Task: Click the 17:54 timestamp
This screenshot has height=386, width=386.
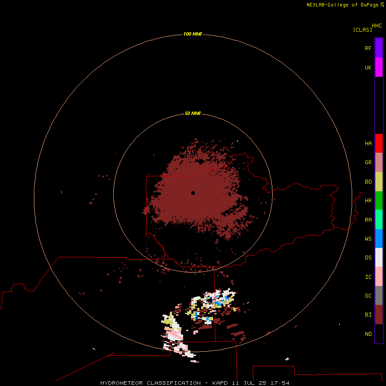Action: coord(280,383)
